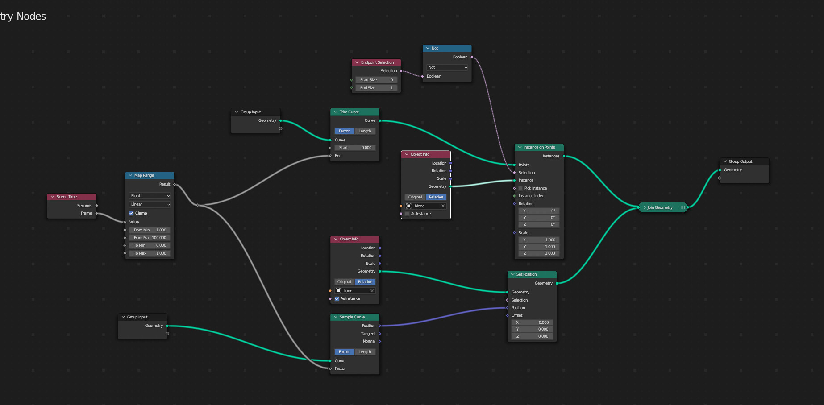The image size is (824, 405).
Task: Collapse the Not node via header arrow
Action: [428, 48]
